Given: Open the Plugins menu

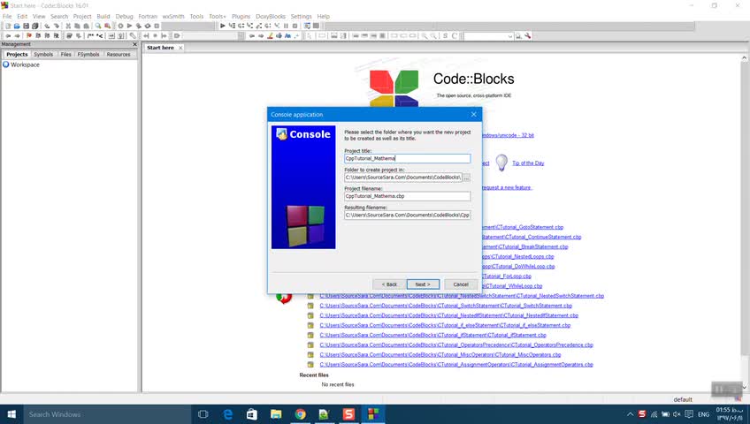Looking at the screenshot, I should 241,16.
